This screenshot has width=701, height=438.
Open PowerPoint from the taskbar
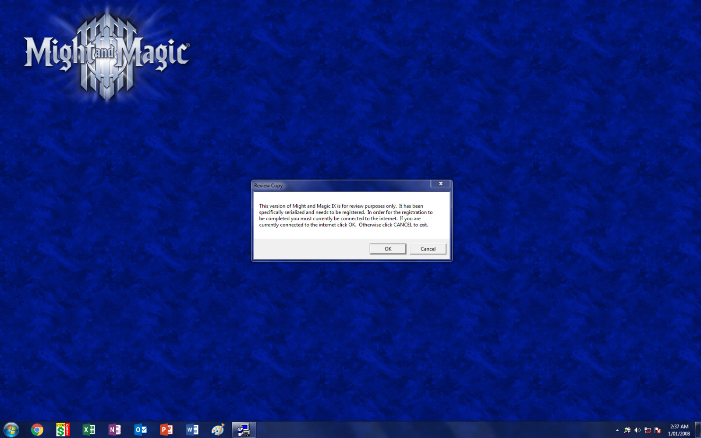(166, 430)
